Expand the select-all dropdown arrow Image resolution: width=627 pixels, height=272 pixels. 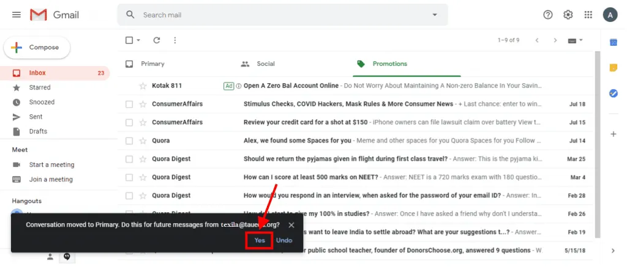[138, 40]
